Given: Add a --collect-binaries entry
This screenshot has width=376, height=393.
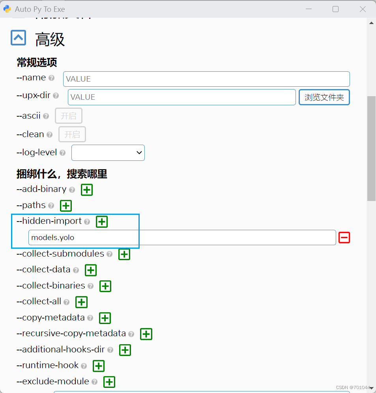Looking at the screenshot, I should [105, 286].
